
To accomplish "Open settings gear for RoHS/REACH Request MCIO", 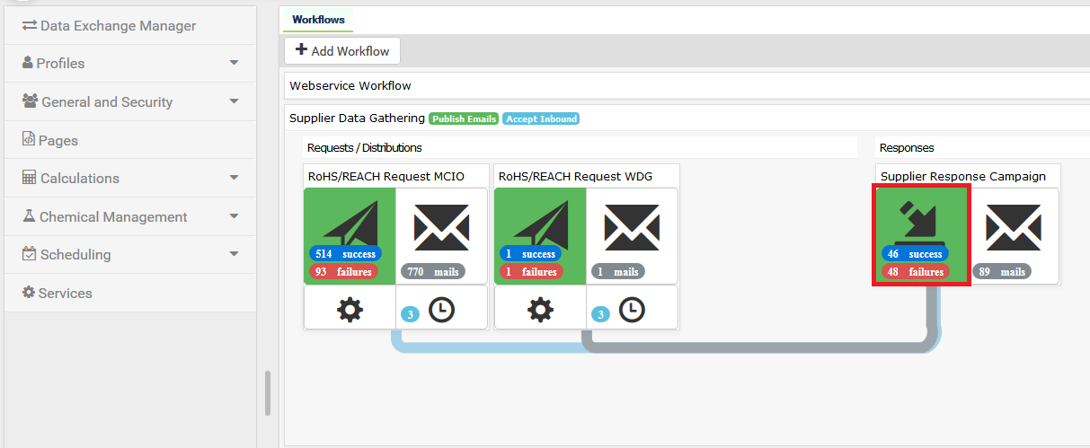I will coord(350,311).
